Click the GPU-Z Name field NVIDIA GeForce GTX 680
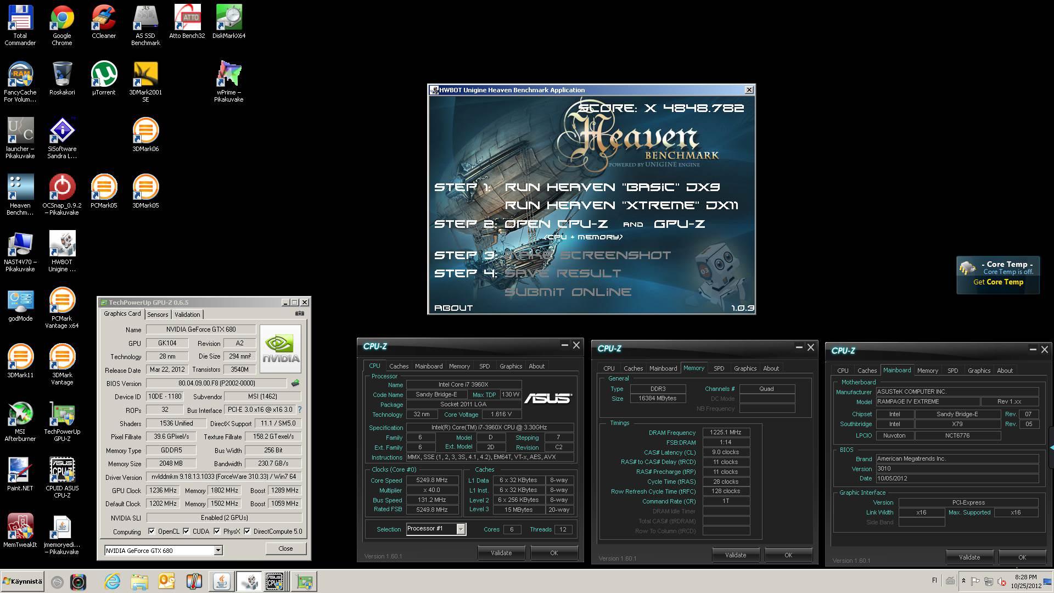Viewport: 1054px width, 593px height. click(x=201, y=329)
